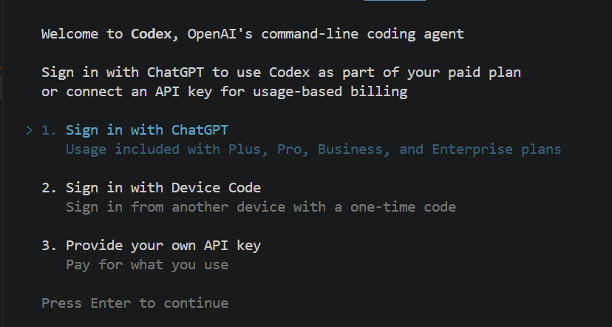The height and width of the screenshot is (327, 612).
Task: Click "Welcome to" at the start of the header
Action: pyautogui.click(x=81, y=34)
